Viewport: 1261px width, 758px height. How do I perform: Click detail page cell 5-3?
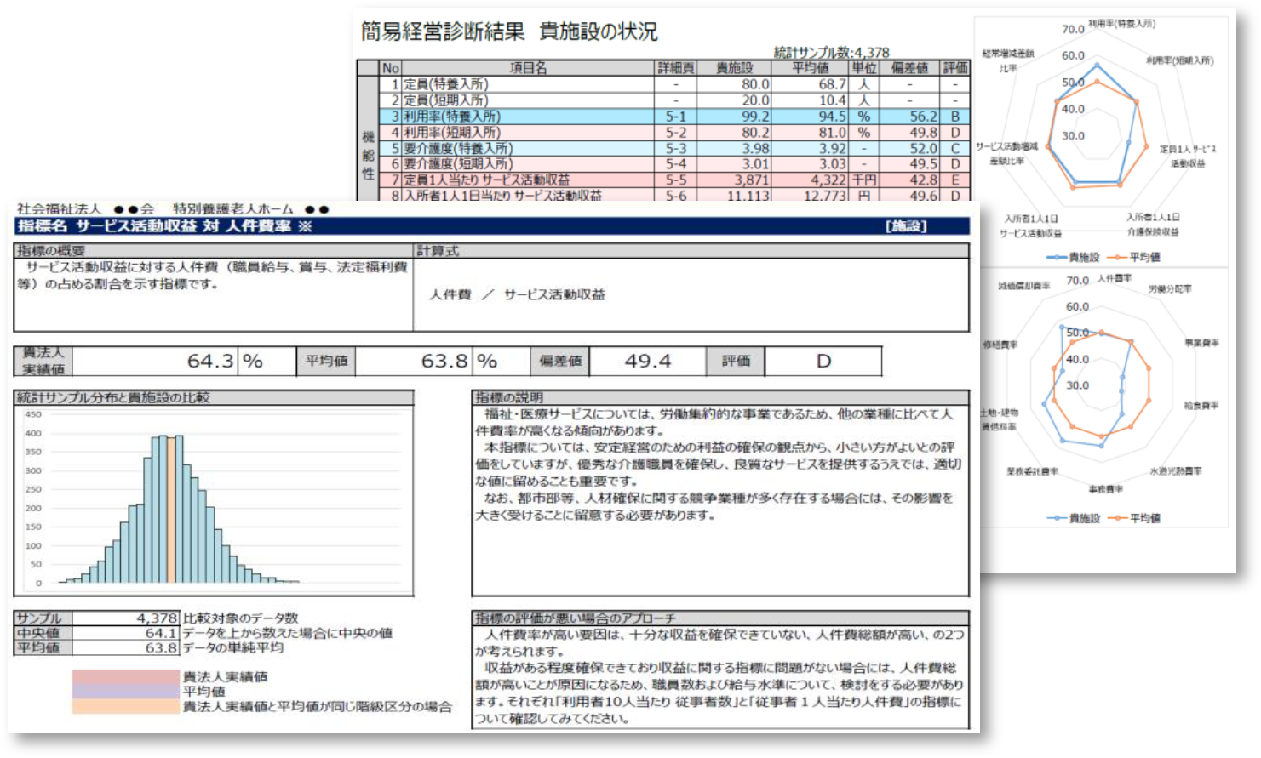coord(676,148)
